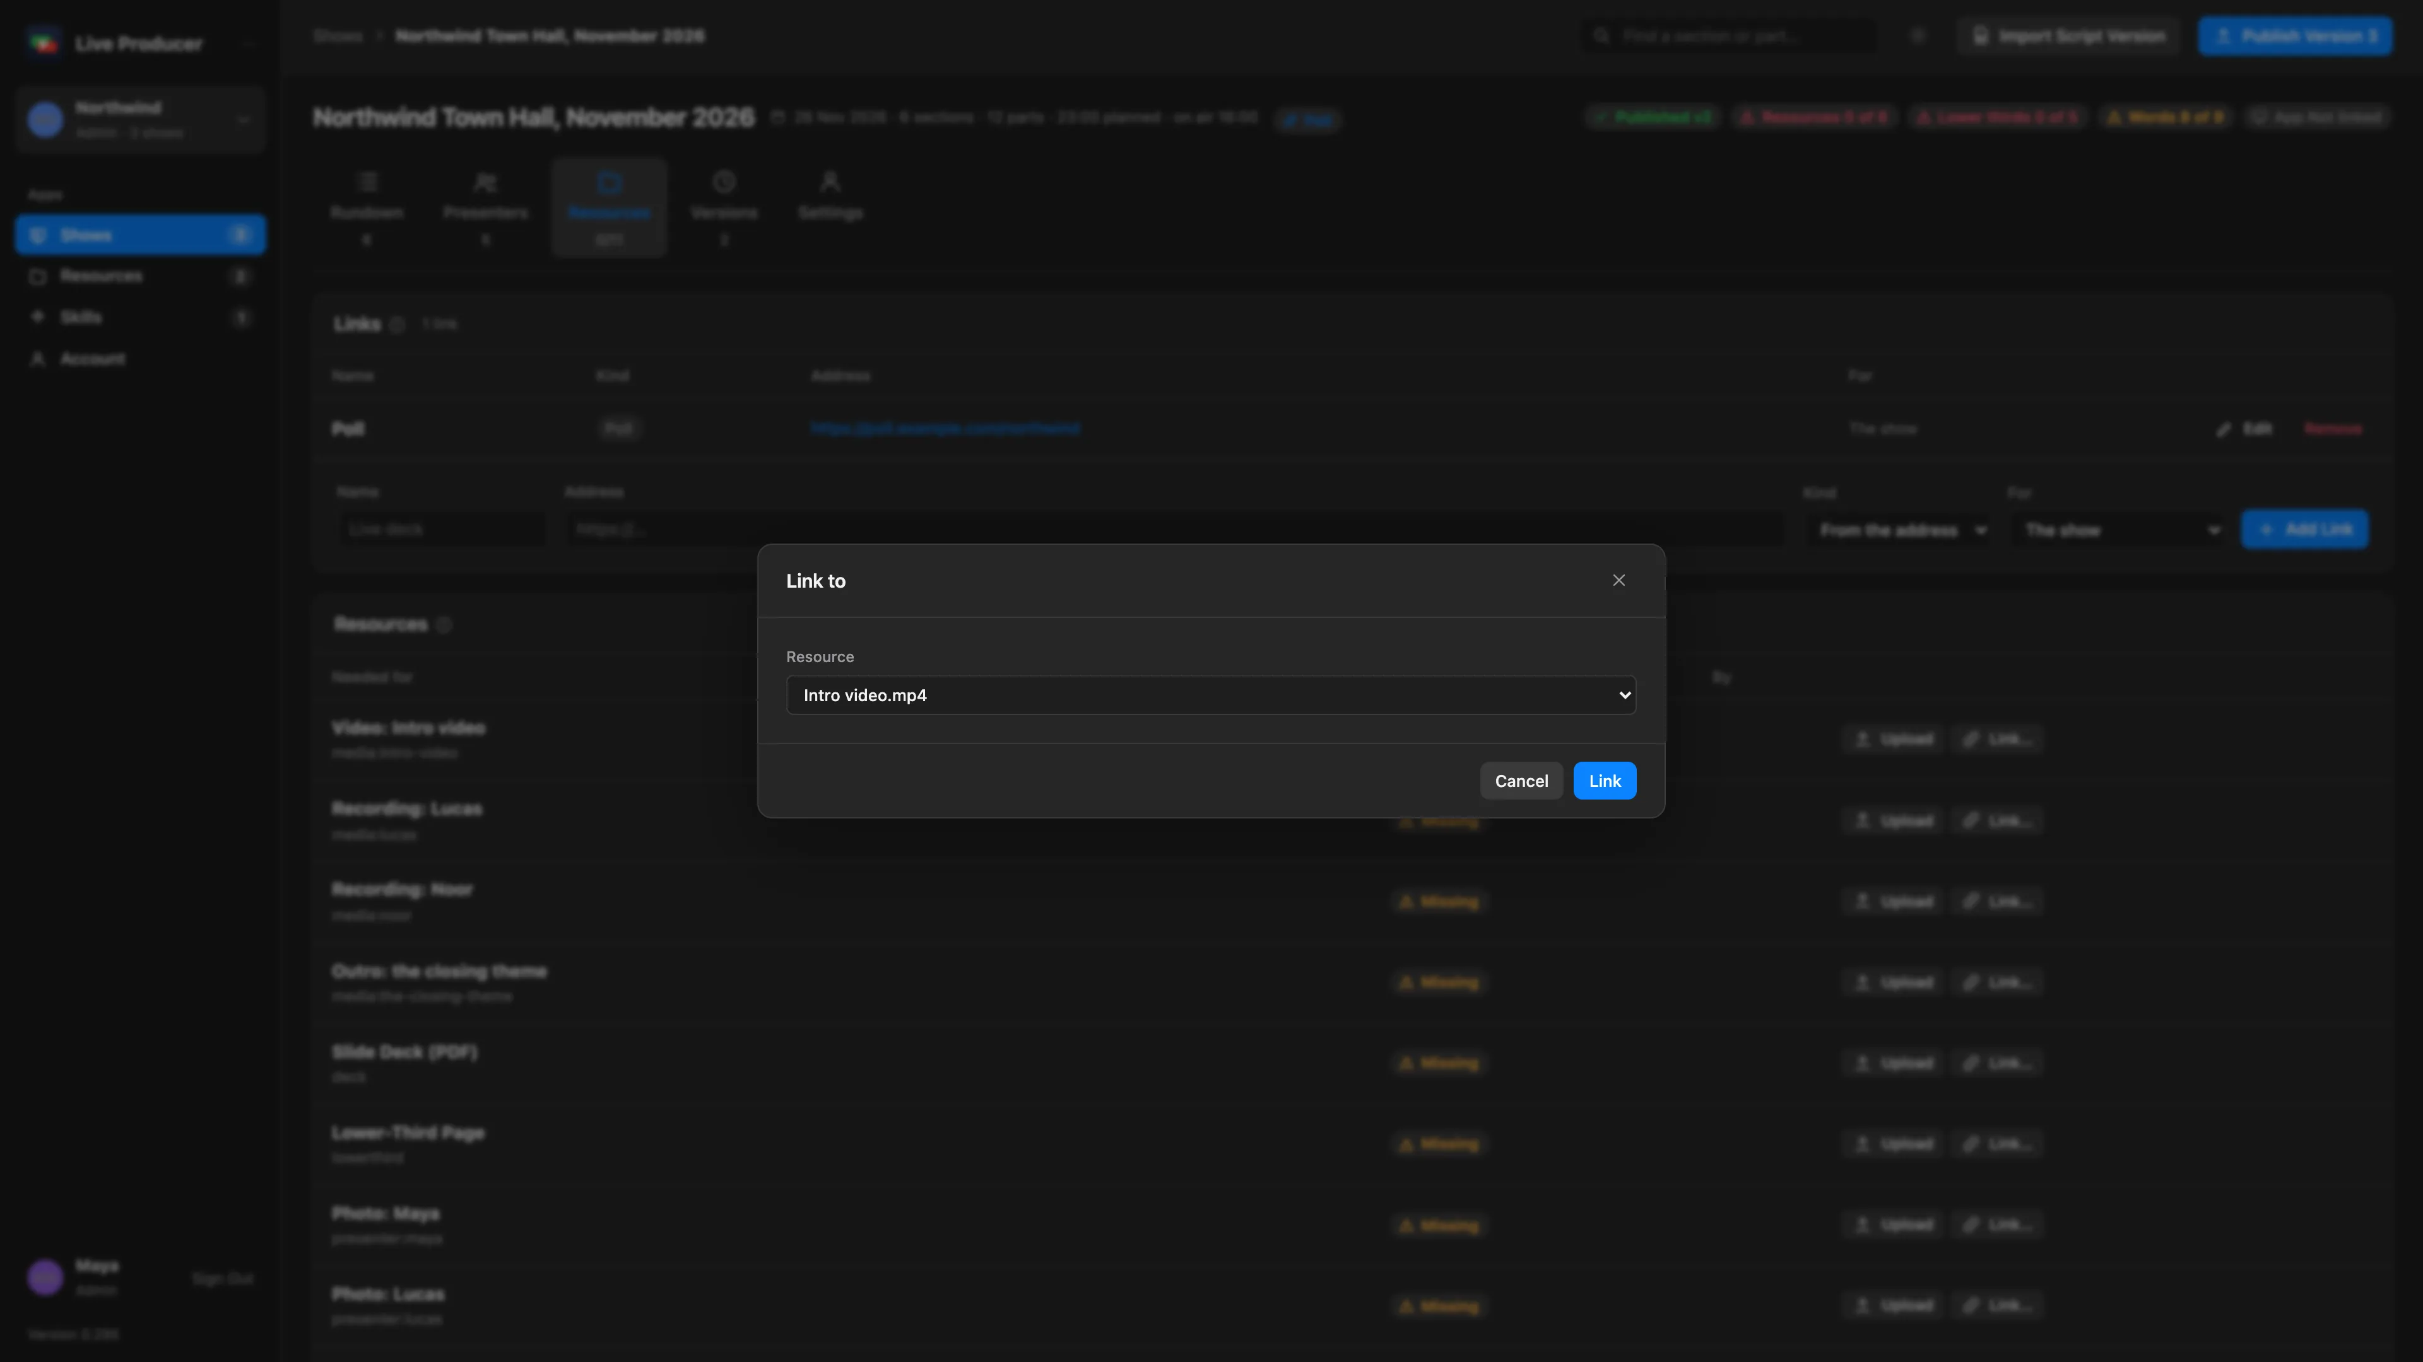Click the Cancel button
2423x1362 pixels.
click(x=1521, y=780)
